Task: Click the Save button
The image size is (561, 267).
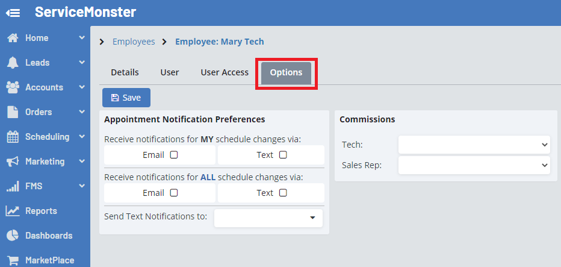Action: 126,98
